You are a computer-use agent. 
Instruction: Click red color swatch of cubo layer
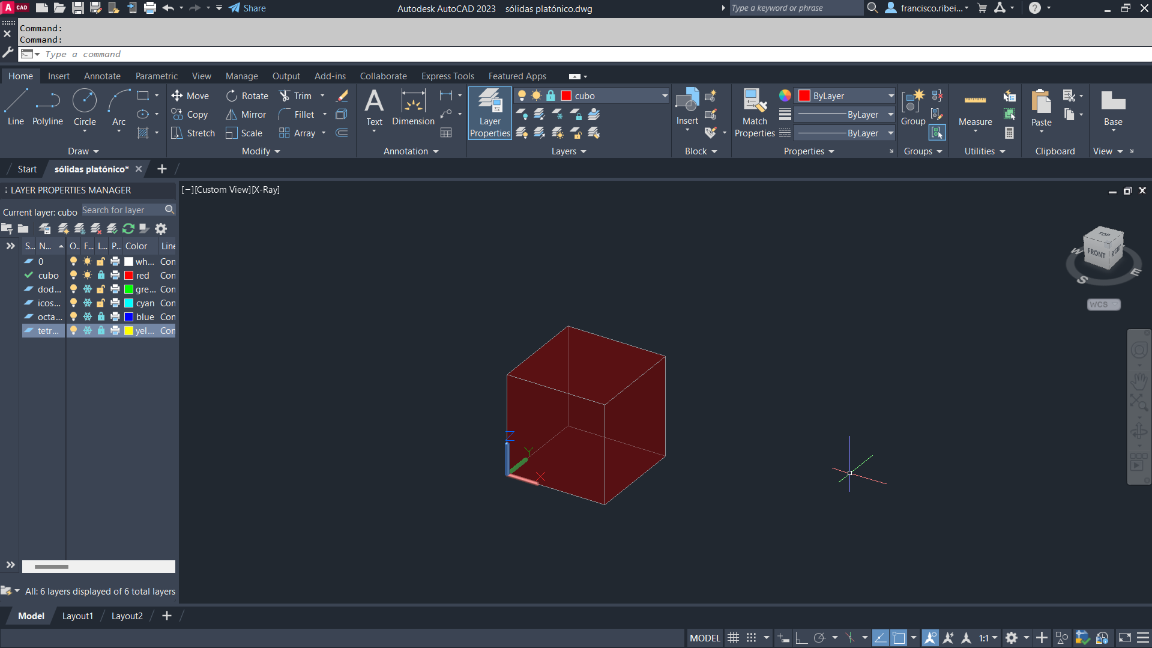click(128, 276)
